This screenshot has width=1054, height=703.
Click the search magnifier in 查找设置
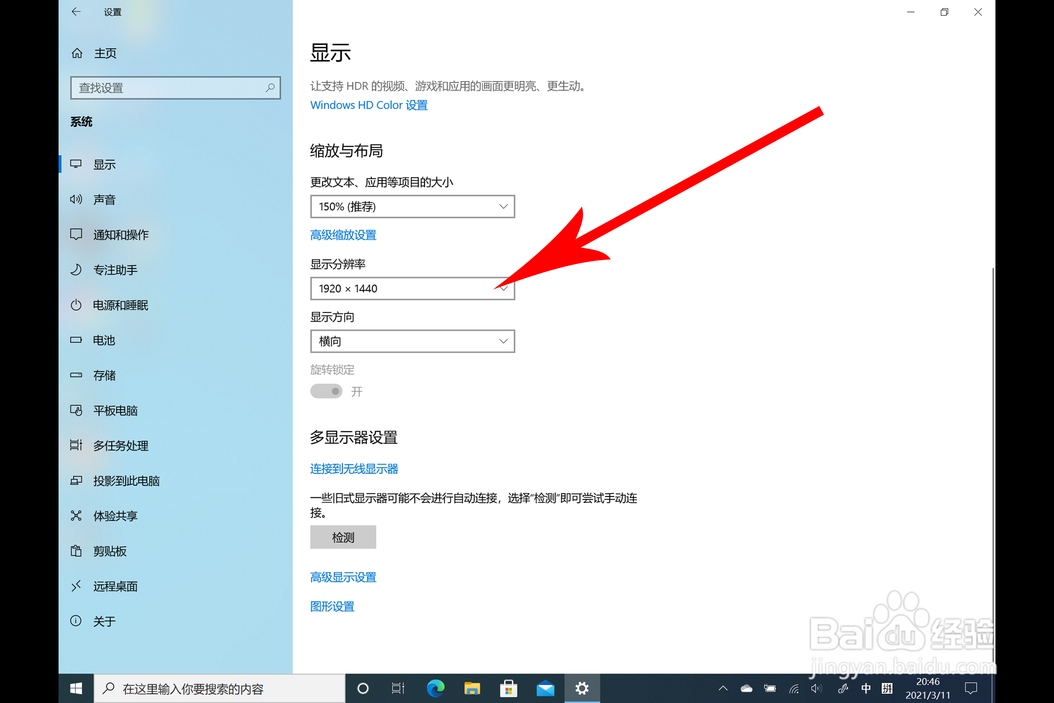coord(270,87)
